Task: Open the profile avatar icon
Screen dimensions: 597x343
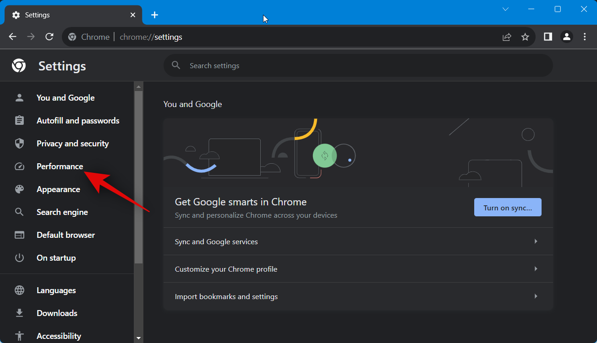Action: (567, 37)
